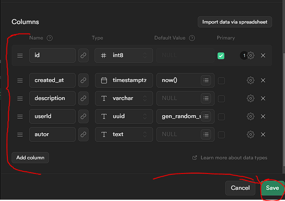Click Import data via spreadsheet button
The height and width of the screenshot is (201, 285).
click(x=235, y=22)
